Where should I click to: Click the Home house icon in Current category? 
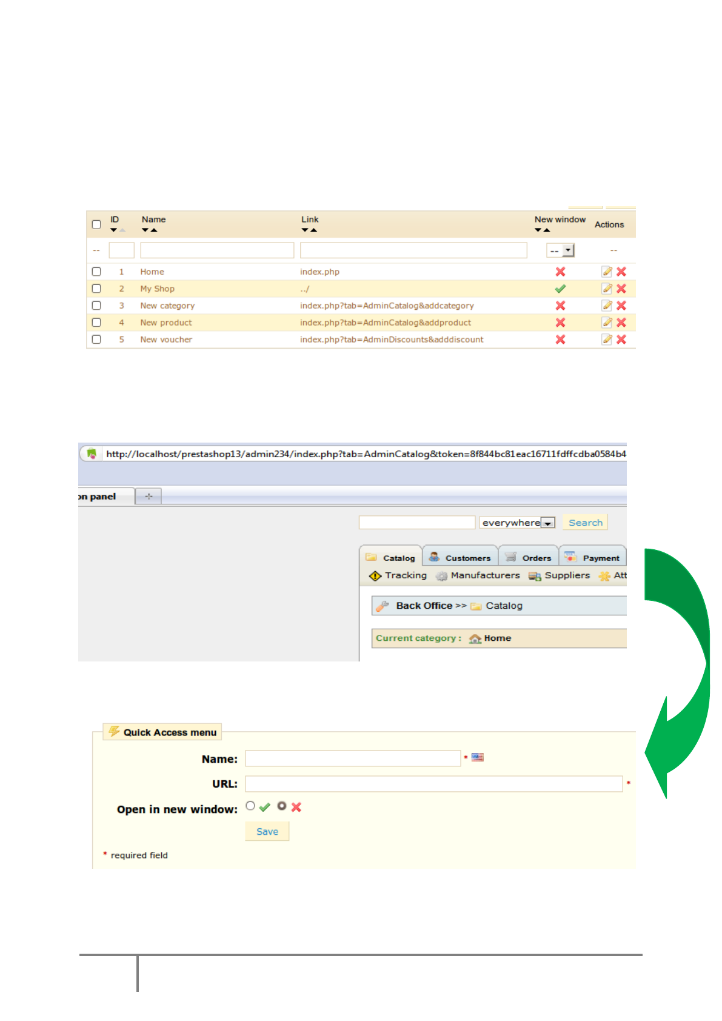point(475,638)
